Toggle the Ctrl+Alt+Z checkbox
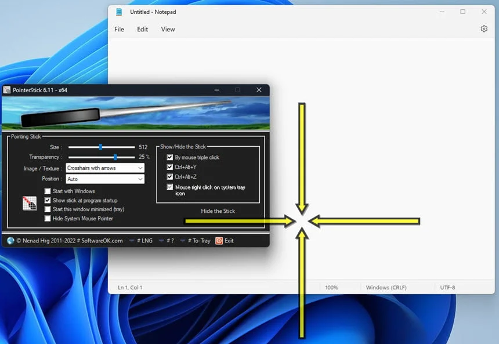Screen dimensions: 499x344 tap(170, 176)
